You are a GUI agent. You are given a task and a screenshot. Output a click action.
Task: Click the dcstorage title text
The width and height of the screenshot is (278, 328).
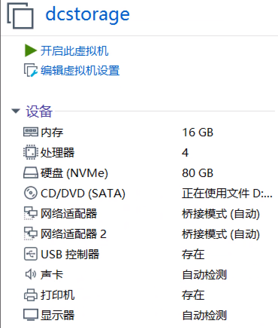(88, 14)
